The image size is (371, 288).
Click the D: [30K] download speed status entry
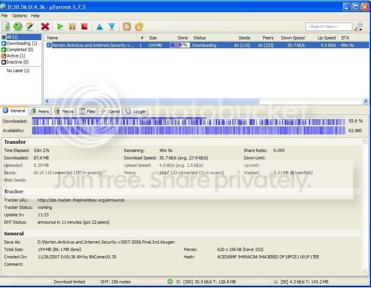tap(206, 282)
